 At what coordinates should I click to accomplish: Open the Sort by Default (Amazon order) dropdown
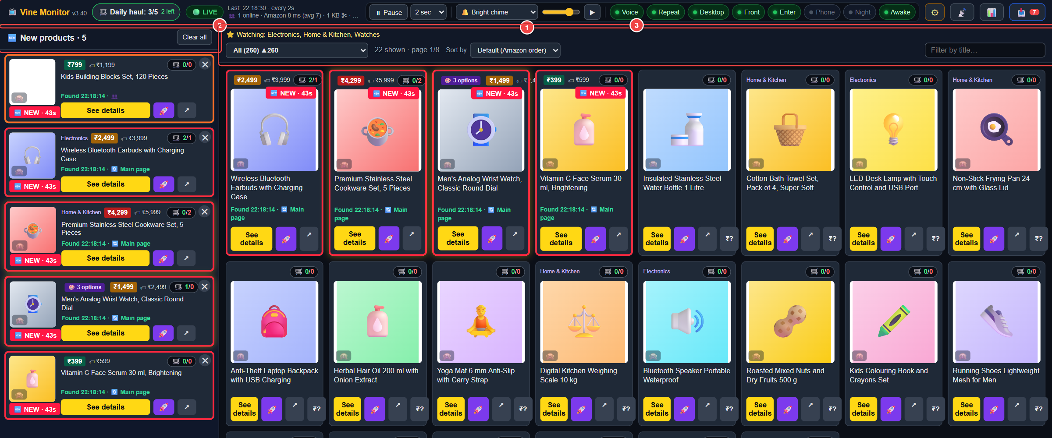tap(515, 50)
